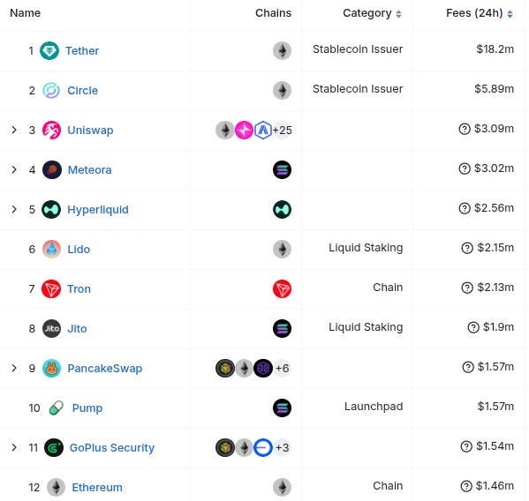
Task: Click Solana chain icon in Meteora row
Action: coord(282,170)
